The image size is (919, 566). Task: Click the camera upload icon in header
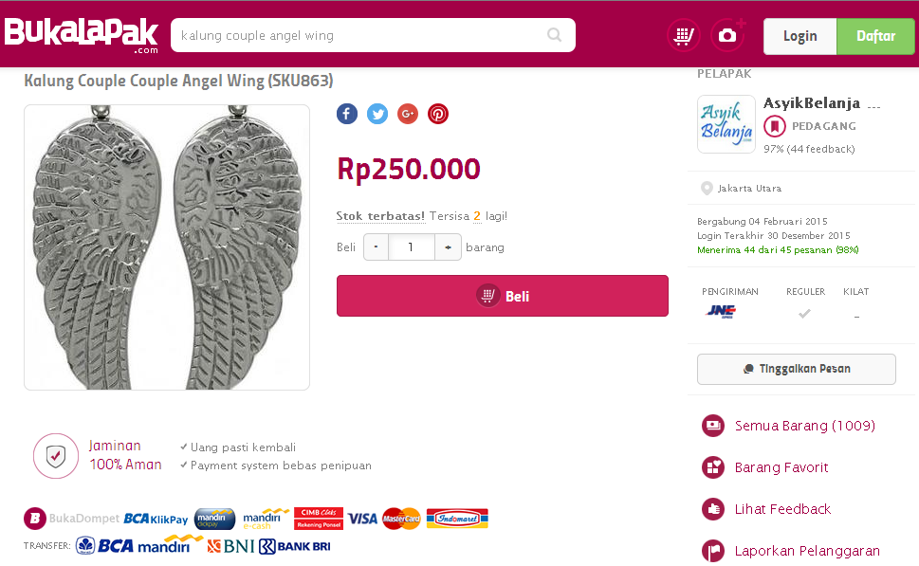point(727,36)
